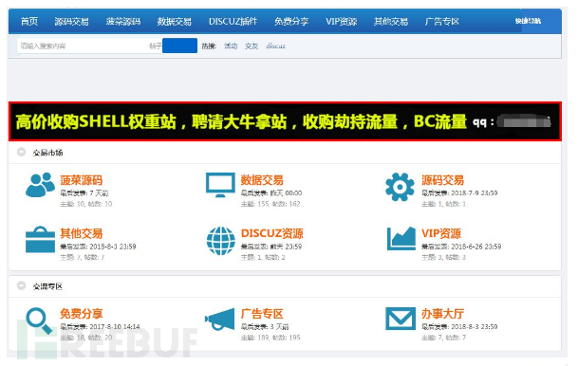Open the DISCUZ资源 forum title link
The height and width of the screenshot is (366, 578).
[x=272, y=233]
